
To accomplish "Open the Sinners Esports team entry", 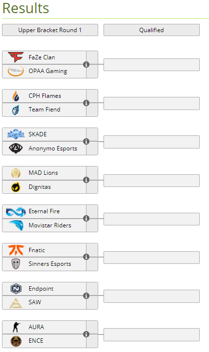I will [44, 264].
